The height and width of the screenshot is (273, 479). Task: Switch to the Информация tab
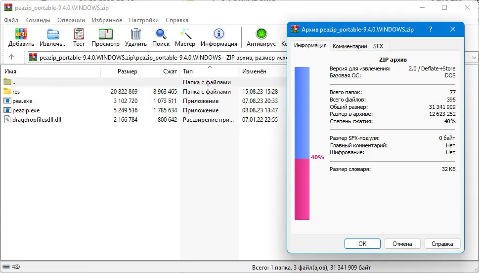pyautogui.click(x=310, y=46)
